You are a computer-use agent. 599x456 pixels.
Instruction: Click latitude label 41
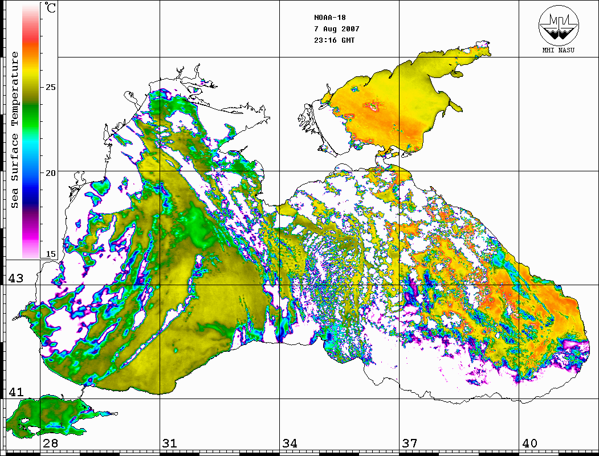click(x=15, y=392)
